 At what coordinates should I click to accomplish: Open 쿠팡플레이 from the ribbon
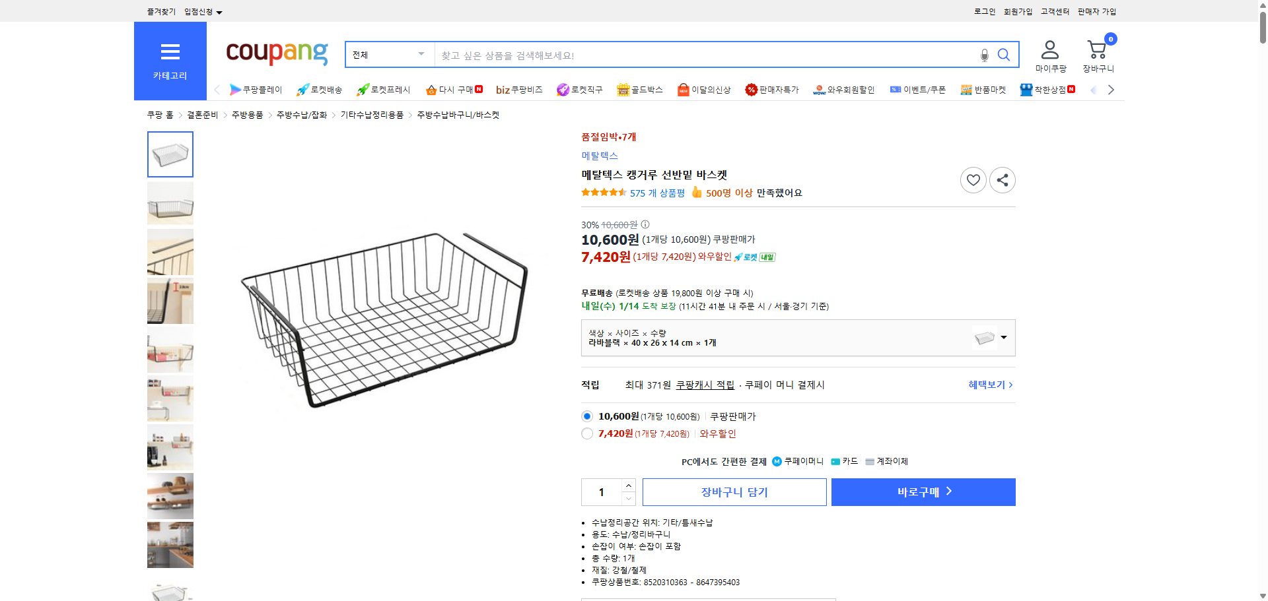point(256,90)
